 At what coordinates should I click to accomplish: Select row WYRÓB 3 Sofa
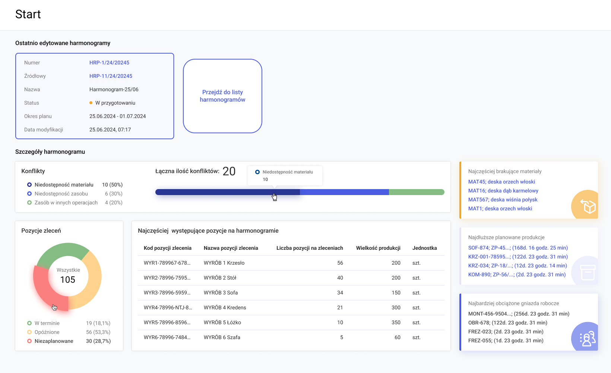click(x=291, y=293)
